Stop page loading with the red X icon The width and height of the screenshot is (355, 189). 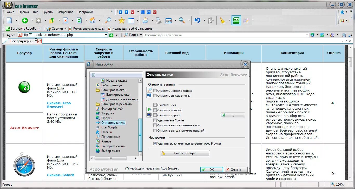pos(65,21)
